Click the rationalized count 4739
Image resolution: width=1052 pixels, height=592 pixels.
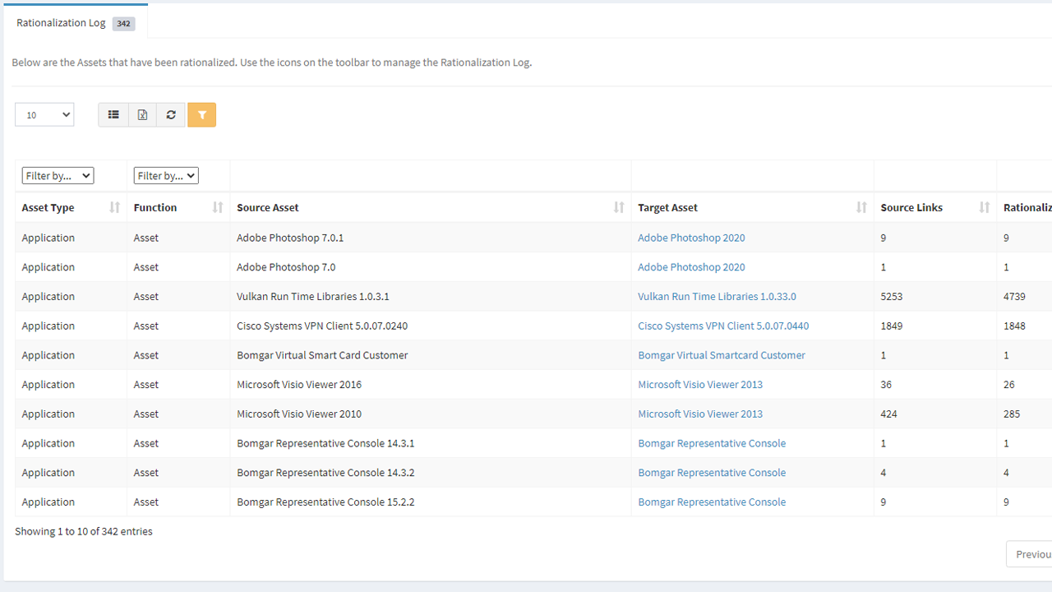click(x=1014, y=297)
